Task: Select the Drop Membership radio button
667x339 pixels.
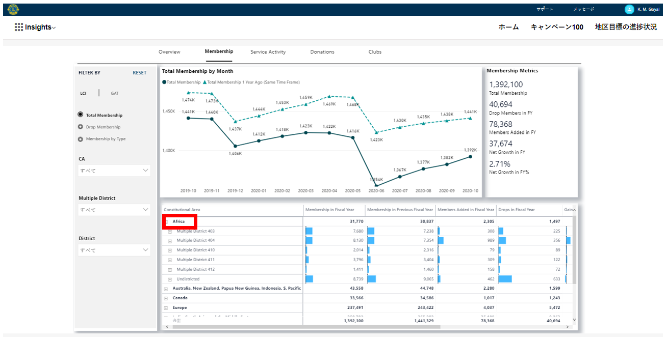Action: (x=81, y=127)
